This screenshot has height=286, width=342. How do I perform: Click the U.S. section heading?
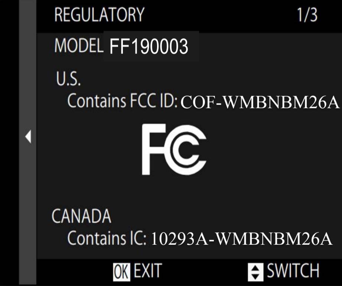pyautogui.click(x=68, y=78)
